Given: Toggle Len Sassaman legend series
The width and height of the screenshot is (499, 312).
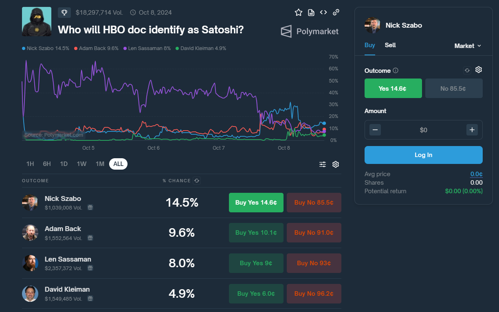Looking at the screenshot, I should click(147, 48).
